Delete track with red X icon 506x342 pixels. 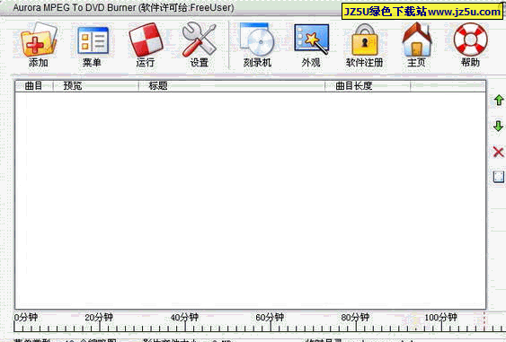499,152
